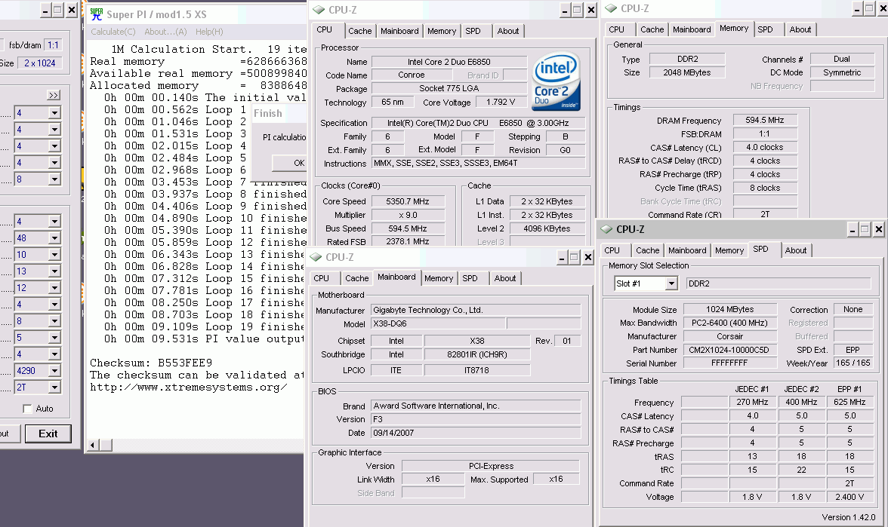Switch to Cache tab in Processor CPU-Z window
The width and height of the screenshot is (888, 527).
point(359,31)
